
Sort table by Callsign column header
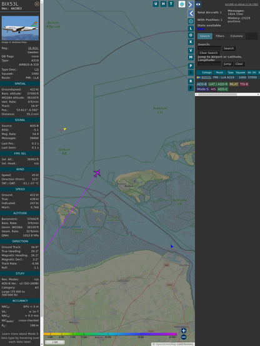pyautogui.click(x=207, y=72)
